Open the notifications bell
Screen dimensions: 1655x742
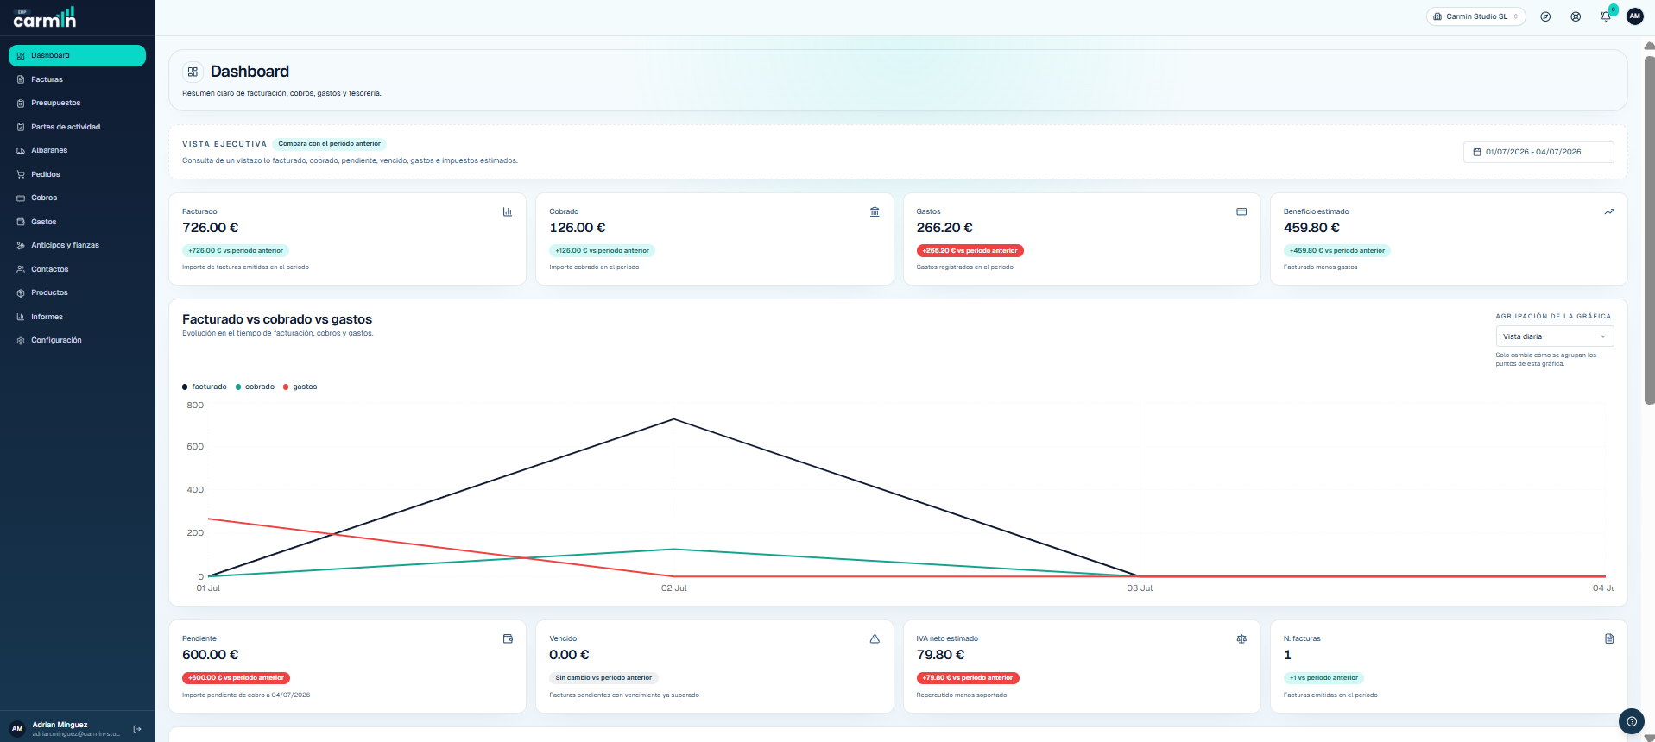(1606, 16)
